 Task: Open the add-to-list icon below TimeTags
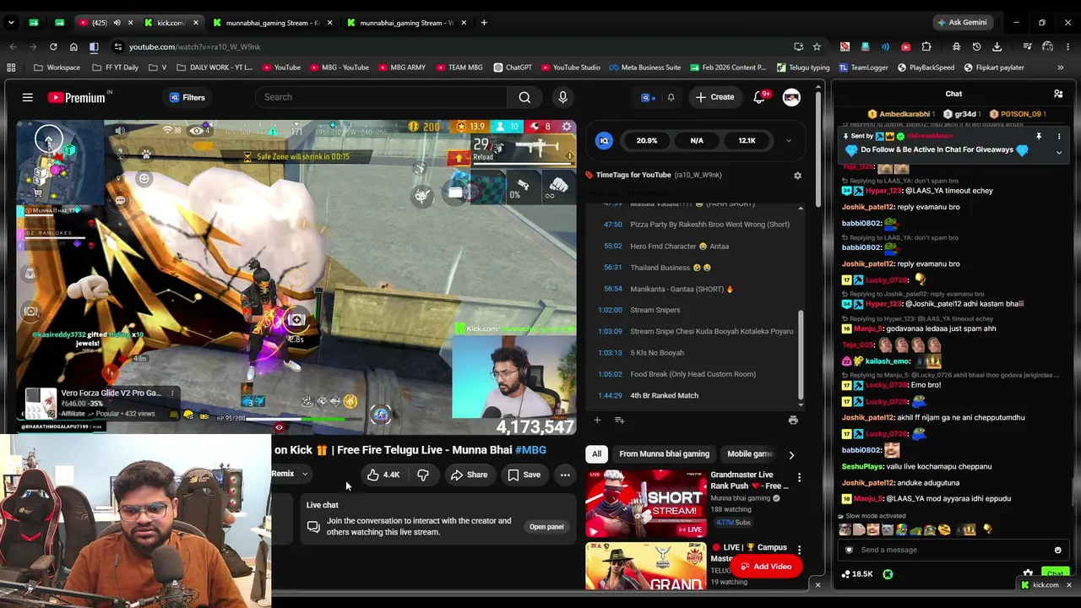click(619, 420)
